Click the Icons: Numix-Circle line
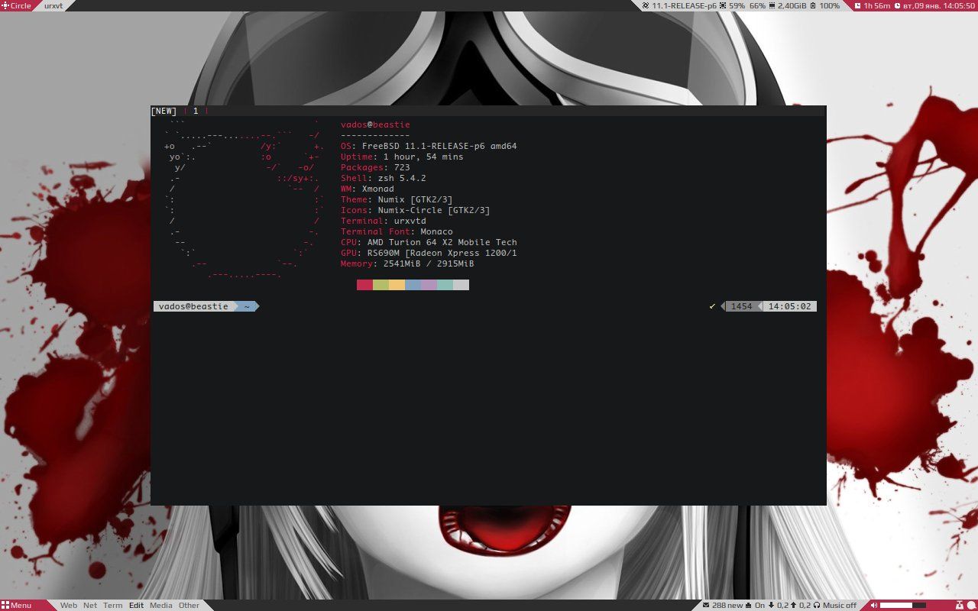Image resolution: width=978 pixels, height=611 pixels. point(416,210)
